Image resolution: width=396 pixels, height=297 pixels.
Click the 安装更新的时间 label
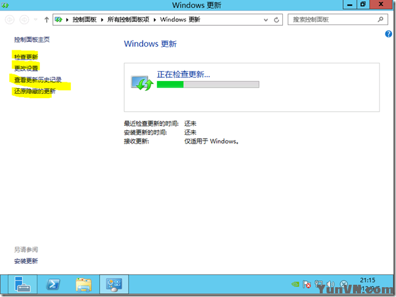145,133
